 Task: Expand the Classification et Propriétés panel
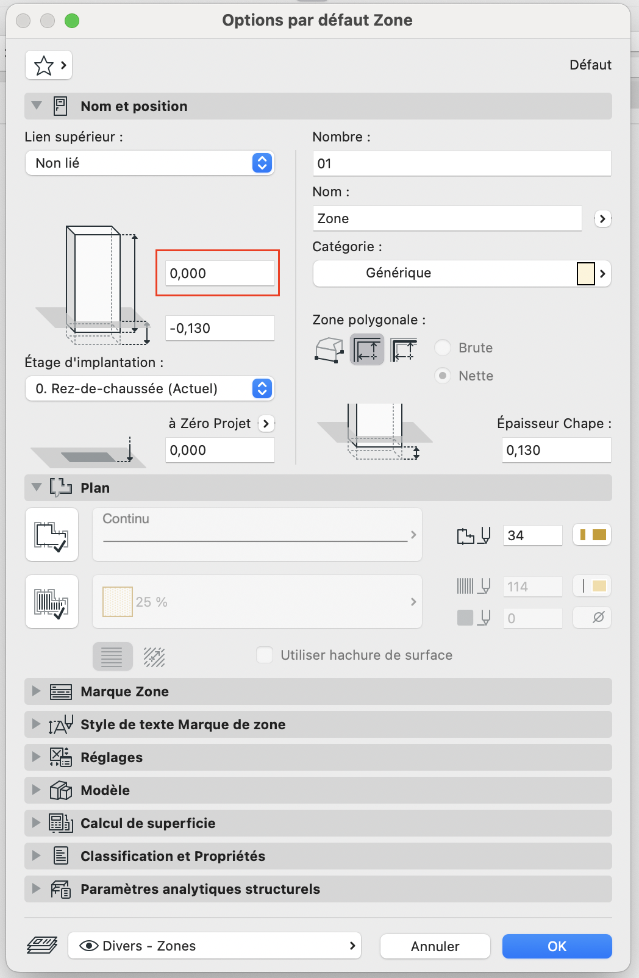[x=37, y=856]
